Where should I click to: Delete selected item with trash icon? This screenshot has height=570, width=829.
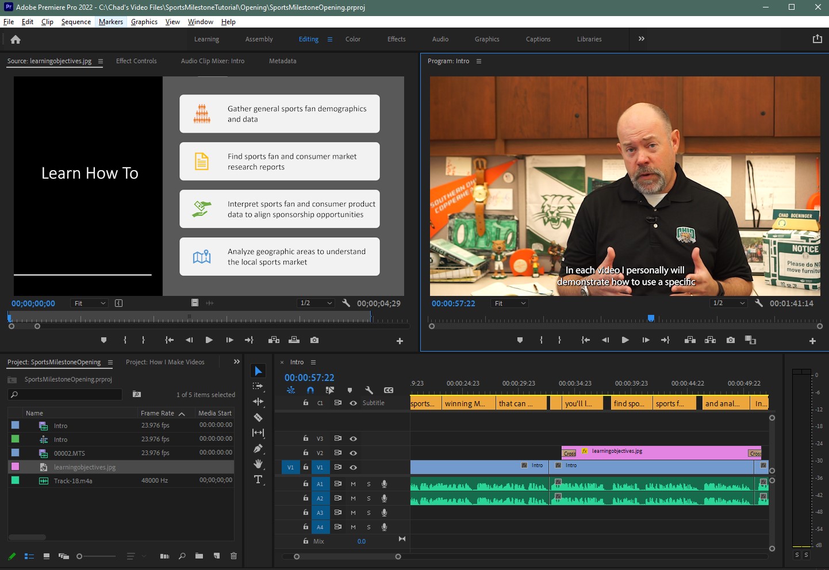click(x=233, y=556)
